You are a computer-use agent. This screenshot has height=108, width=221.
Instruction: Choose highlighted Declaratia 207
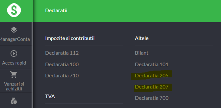[x=152, y=87]
